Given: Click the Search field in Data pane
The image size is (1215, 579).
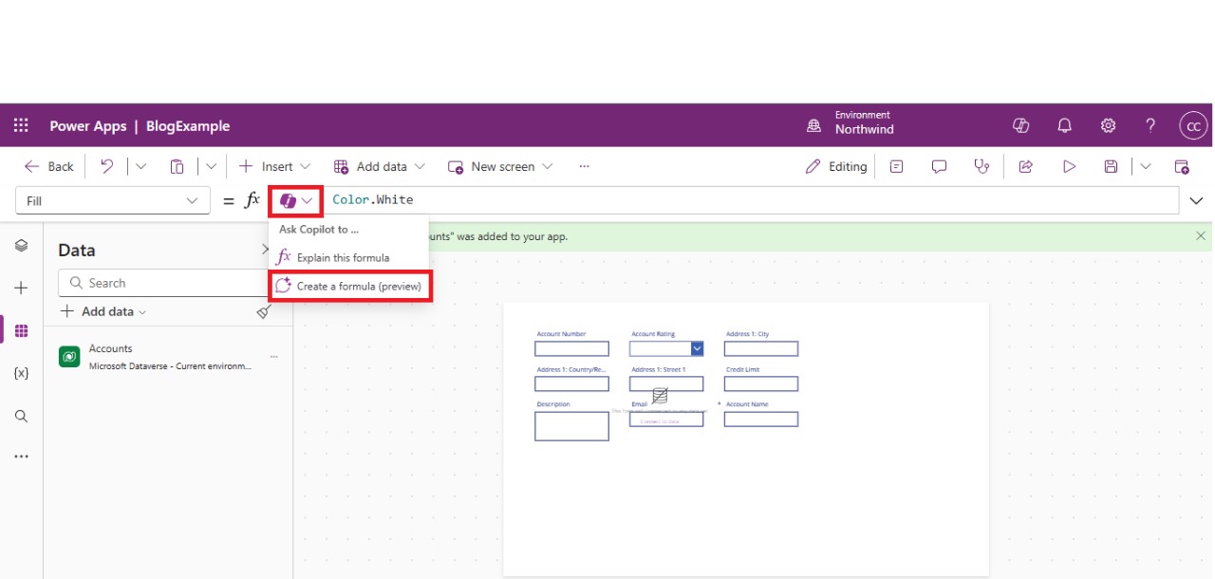Looking at the screenshot, I should [x=161, y=283].
